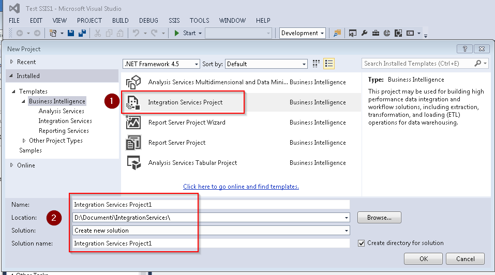The height and width of the screenshot is (275, 495).
Task: Expand Other Project Types node
Action: (x=24, y=141)
